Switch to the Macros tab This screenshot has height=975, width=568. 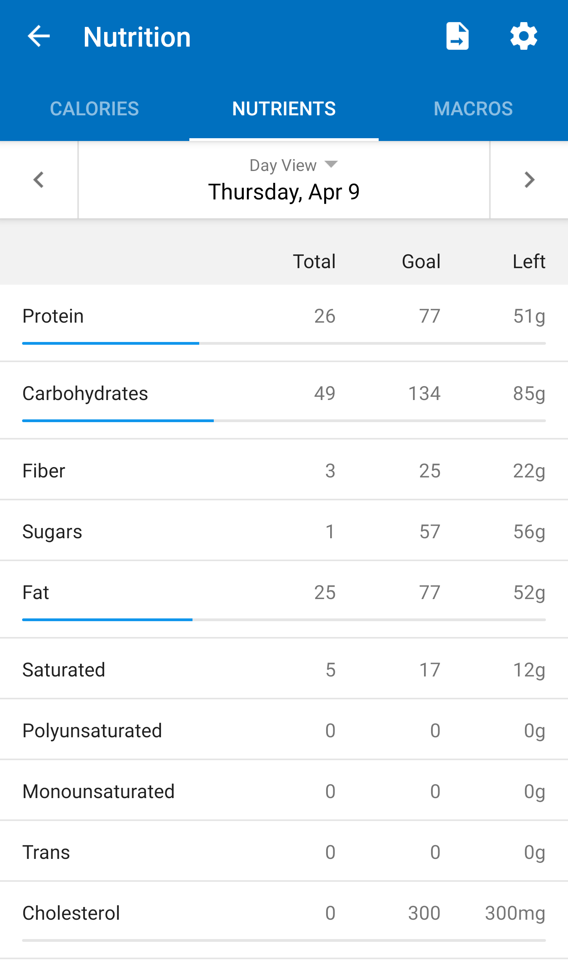[473, 109]
